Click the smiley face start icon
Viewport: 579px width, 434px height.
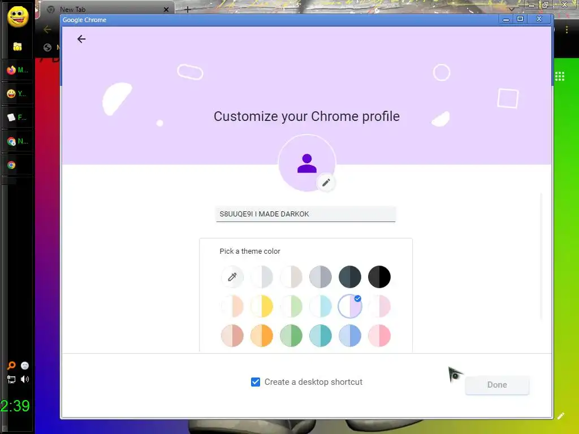(x=18, y=16)
